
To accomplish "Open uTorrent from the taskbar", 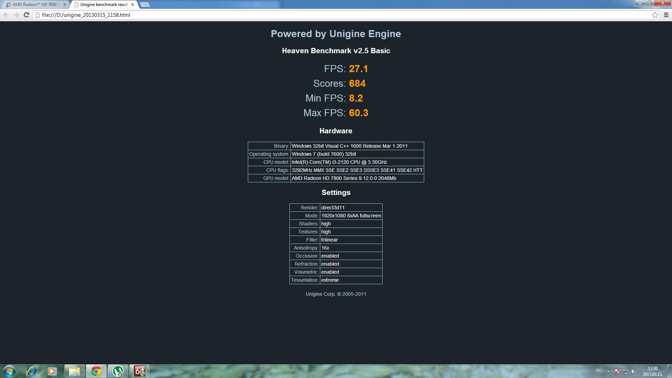I will [x=118, y=371].
